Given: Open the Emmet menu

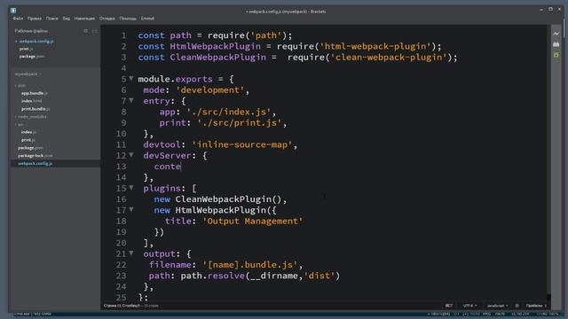Looking at the screenshot, I should [147, 19].
